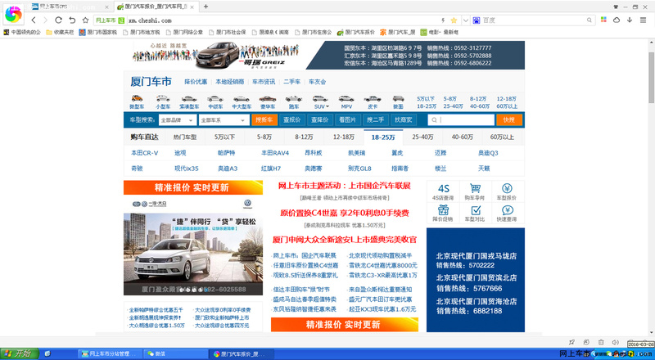Expand the address bar dropdown arrow
Image resolution: width=655 pixels, height=360 pixels.
466,20
